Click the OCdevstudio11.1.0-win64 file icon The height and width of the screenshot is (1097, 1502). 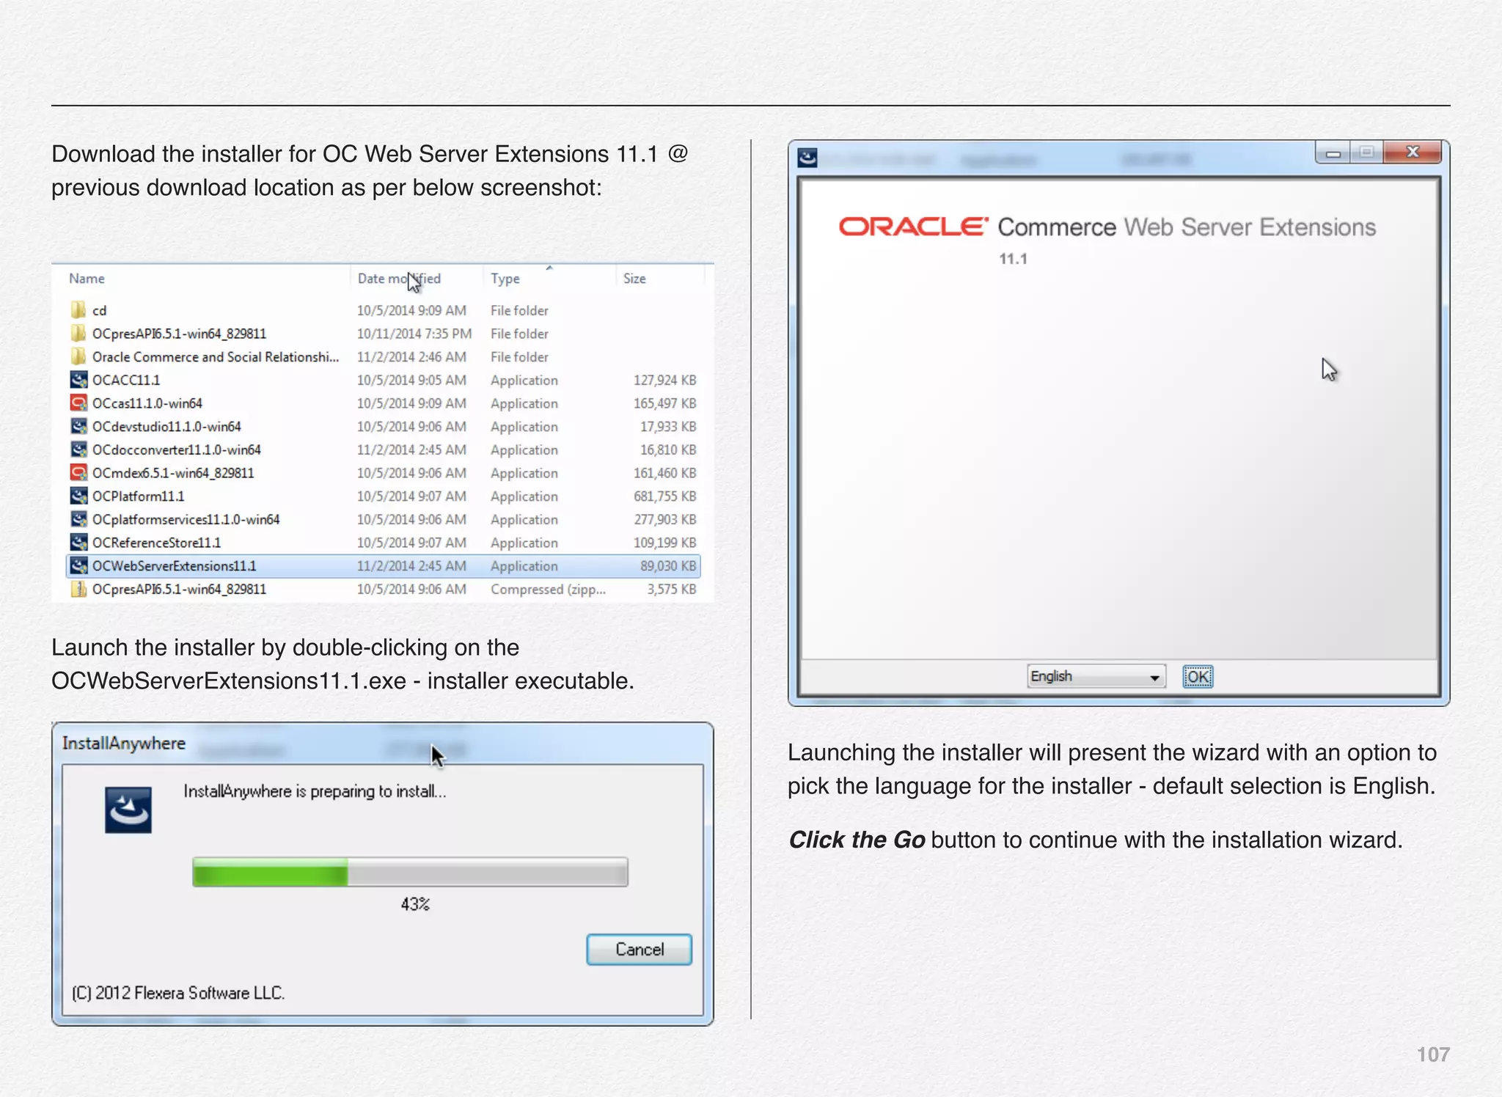78,426
